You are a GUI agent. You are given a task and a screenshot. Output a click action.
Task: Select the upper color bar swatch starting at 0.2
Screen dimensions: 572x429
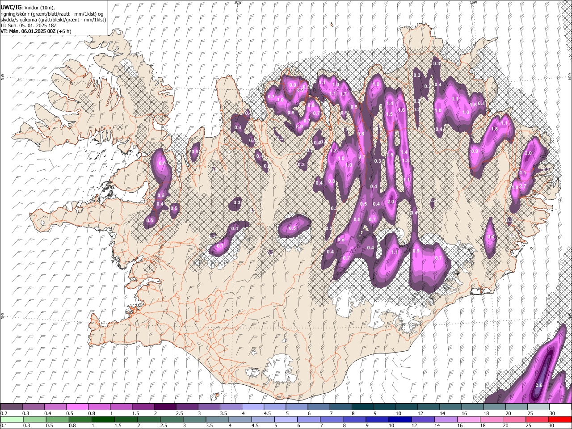click(11, 407)
